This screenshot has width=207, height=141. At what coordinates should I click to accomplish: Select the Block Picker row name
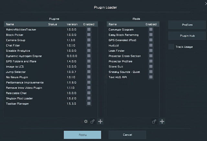pyautogui.click(x=15, y=35)
